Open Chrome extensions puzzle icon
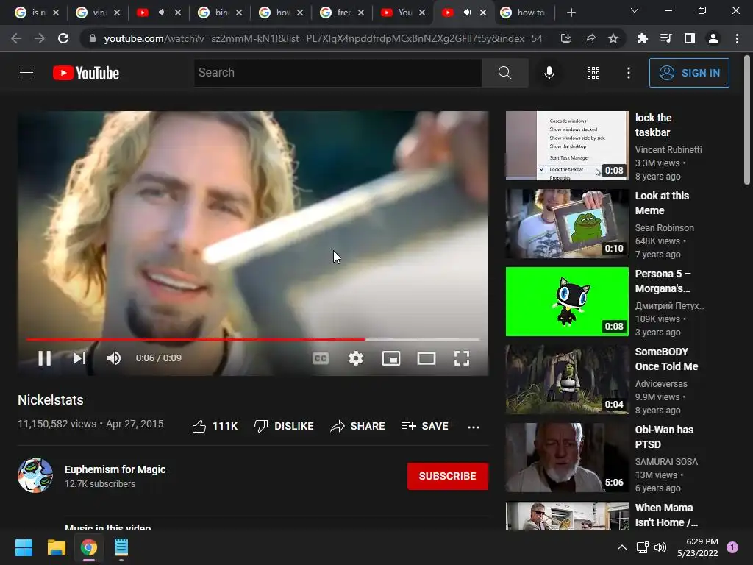 (642, 38)
